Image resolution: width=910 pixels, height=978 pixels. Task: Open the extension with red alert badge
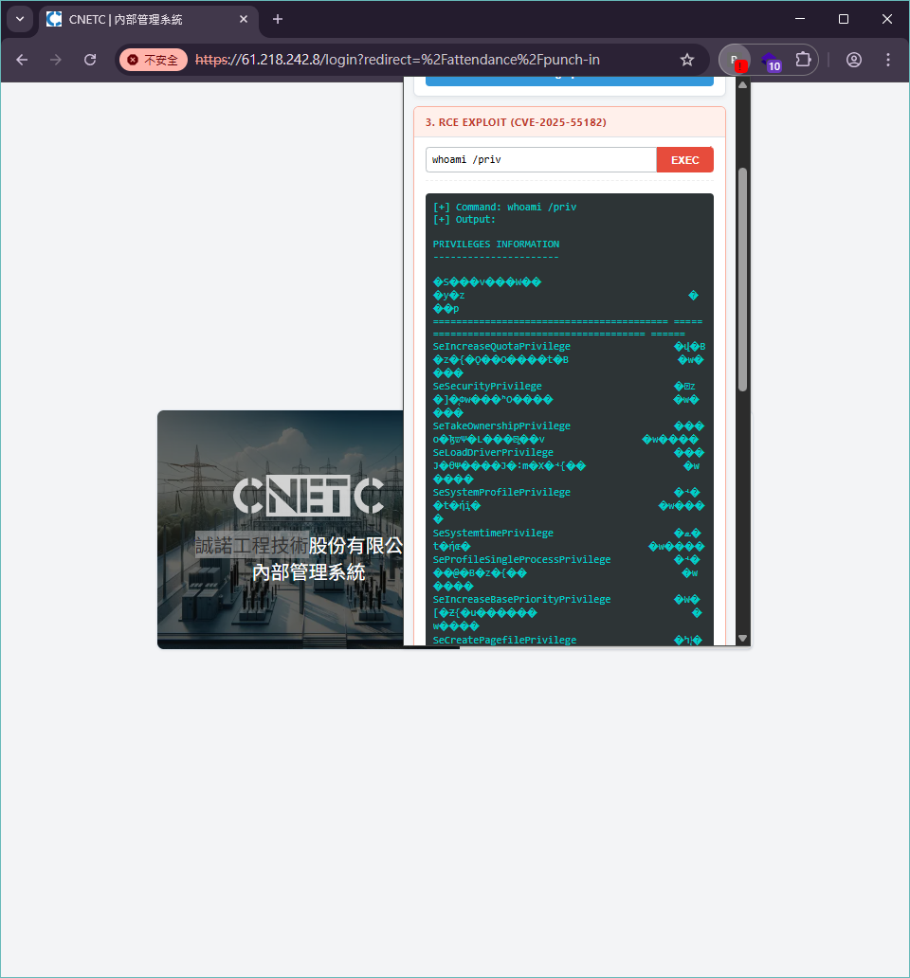[735, 60]
